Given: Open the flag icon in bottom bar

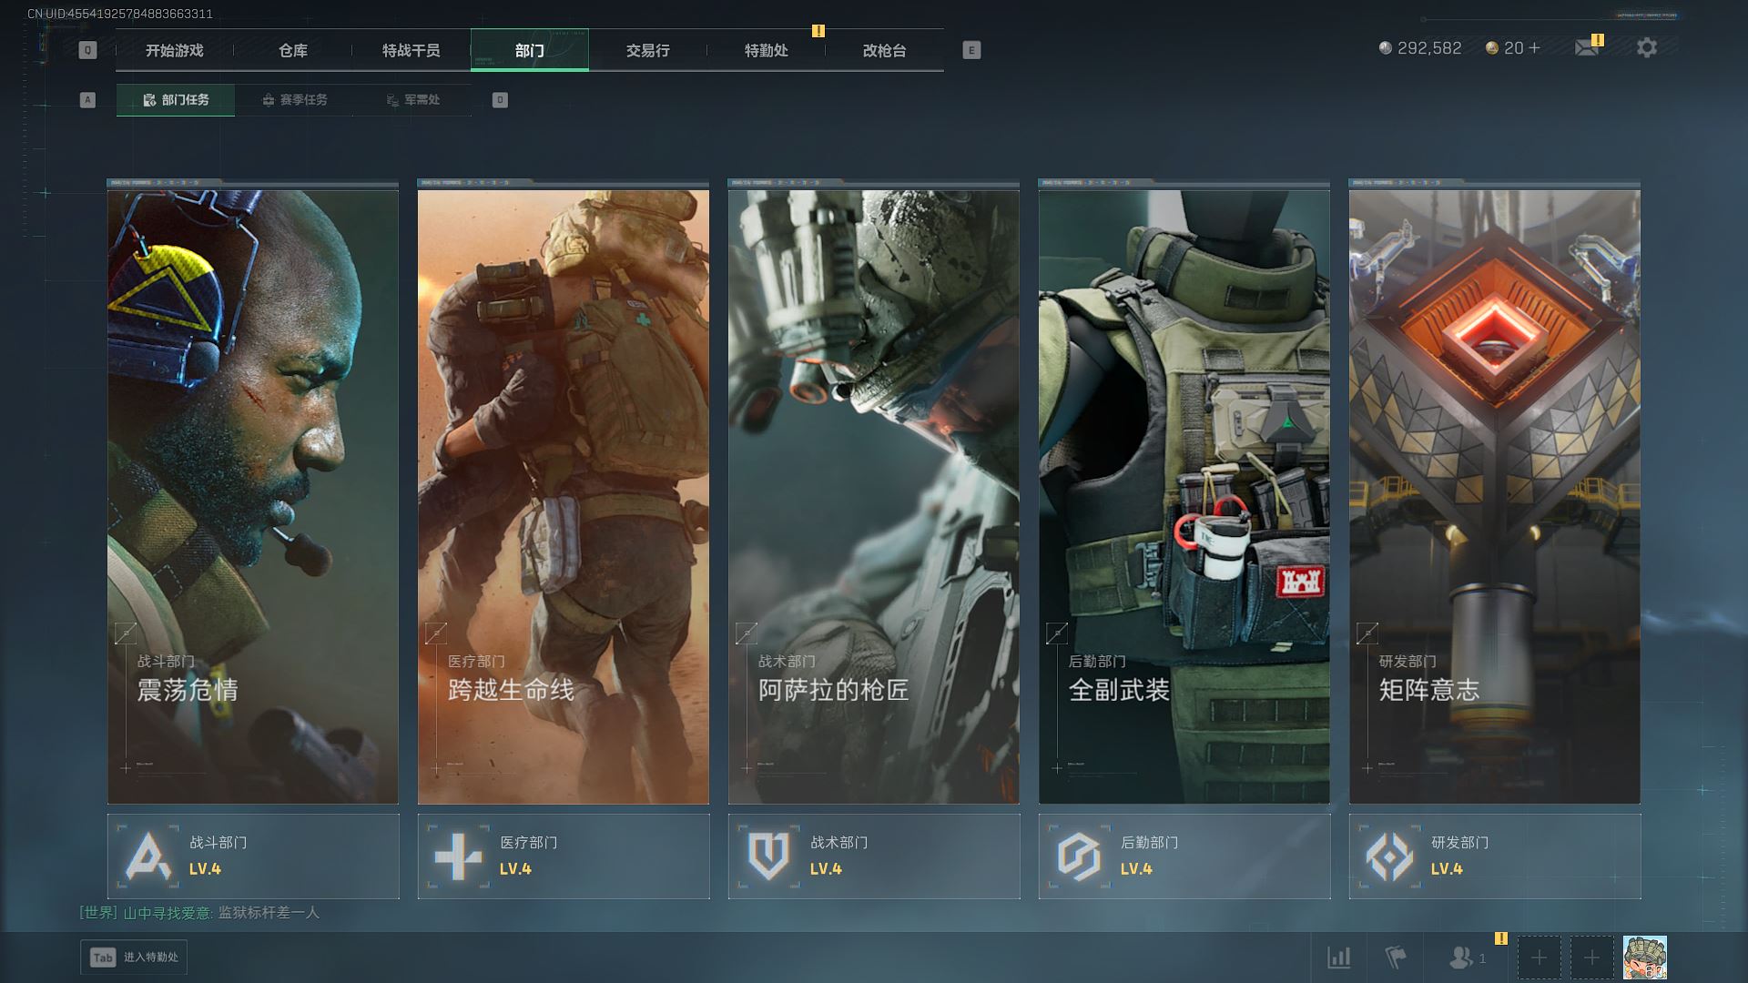Looking at the screenshot, I should [1395, 958].
